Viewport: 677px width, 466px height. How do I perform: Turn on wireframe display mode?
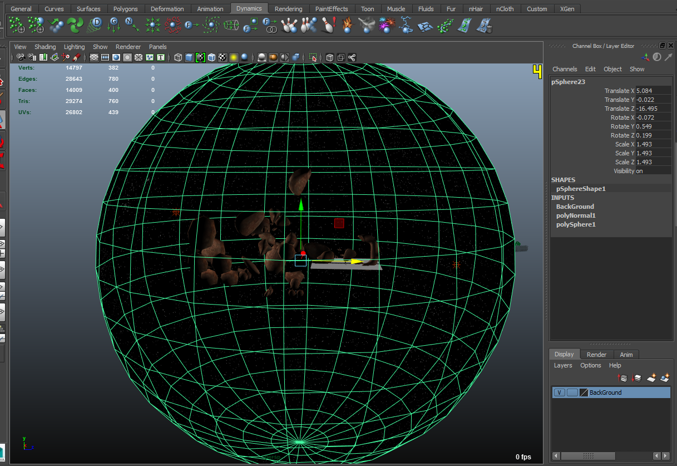[177, 57]
